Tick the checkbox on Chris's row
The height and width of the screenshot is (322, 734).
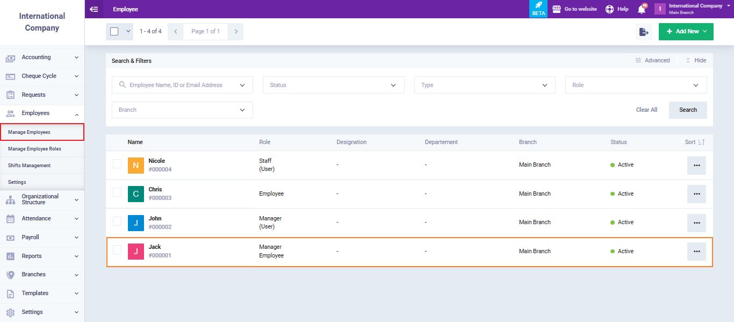pyautogui.click(x=117, y=192)
